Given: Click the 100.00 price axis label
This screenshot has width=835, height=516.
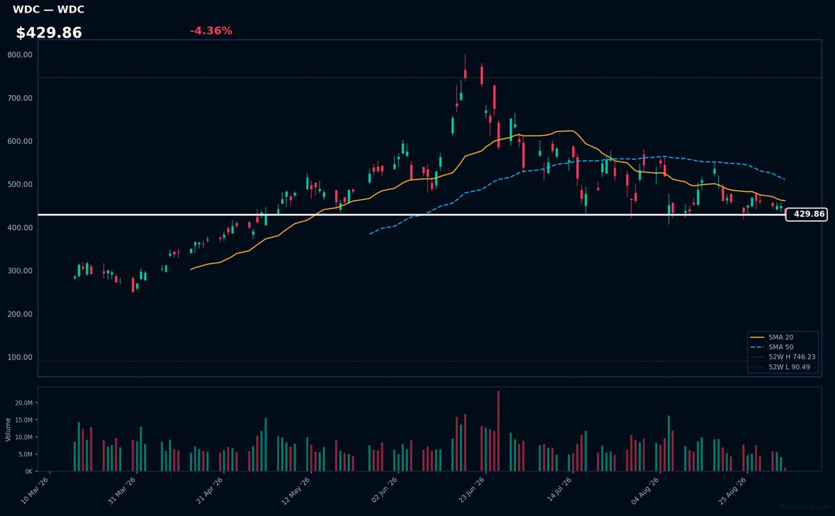Looking at the screenshot, I should click(x=20, y=357).
